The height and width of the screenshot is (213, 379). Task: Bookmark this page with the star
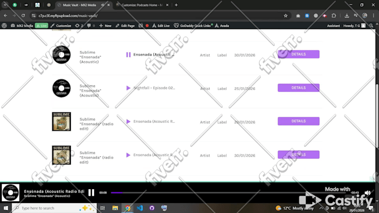pos(286,16)
